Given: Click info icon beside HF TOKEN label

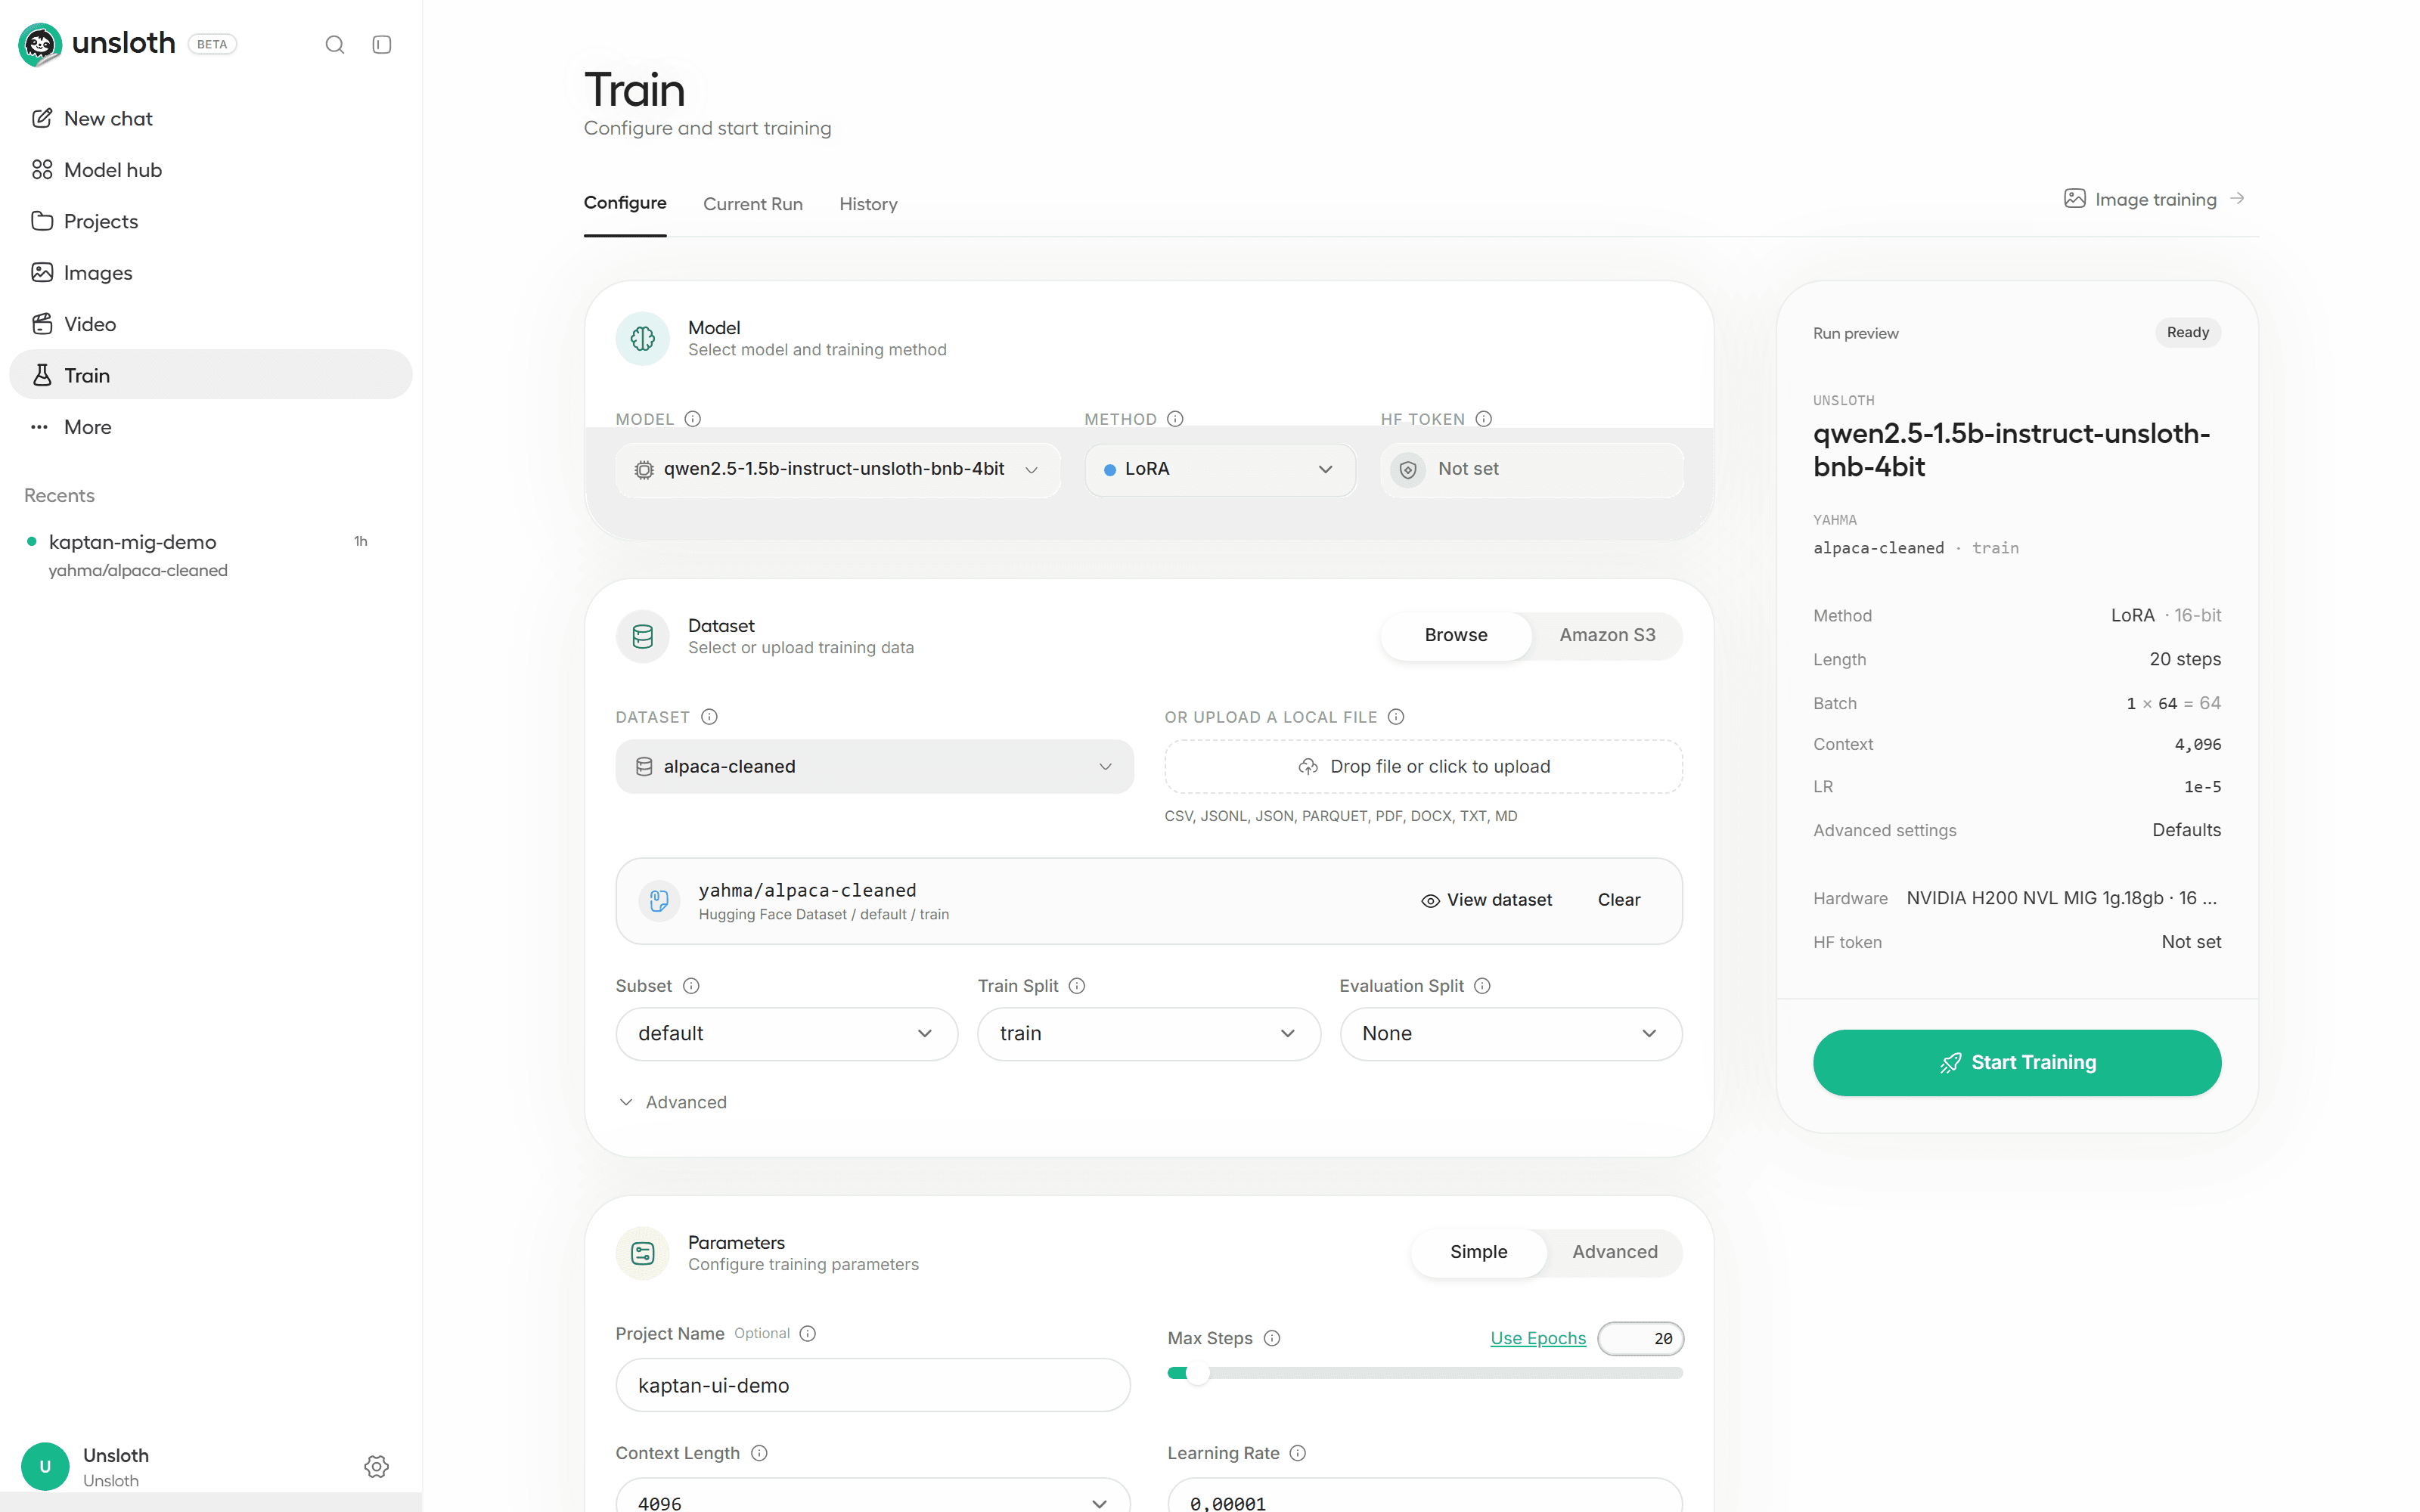Looking at the screenshot, I should (1484, 419).
